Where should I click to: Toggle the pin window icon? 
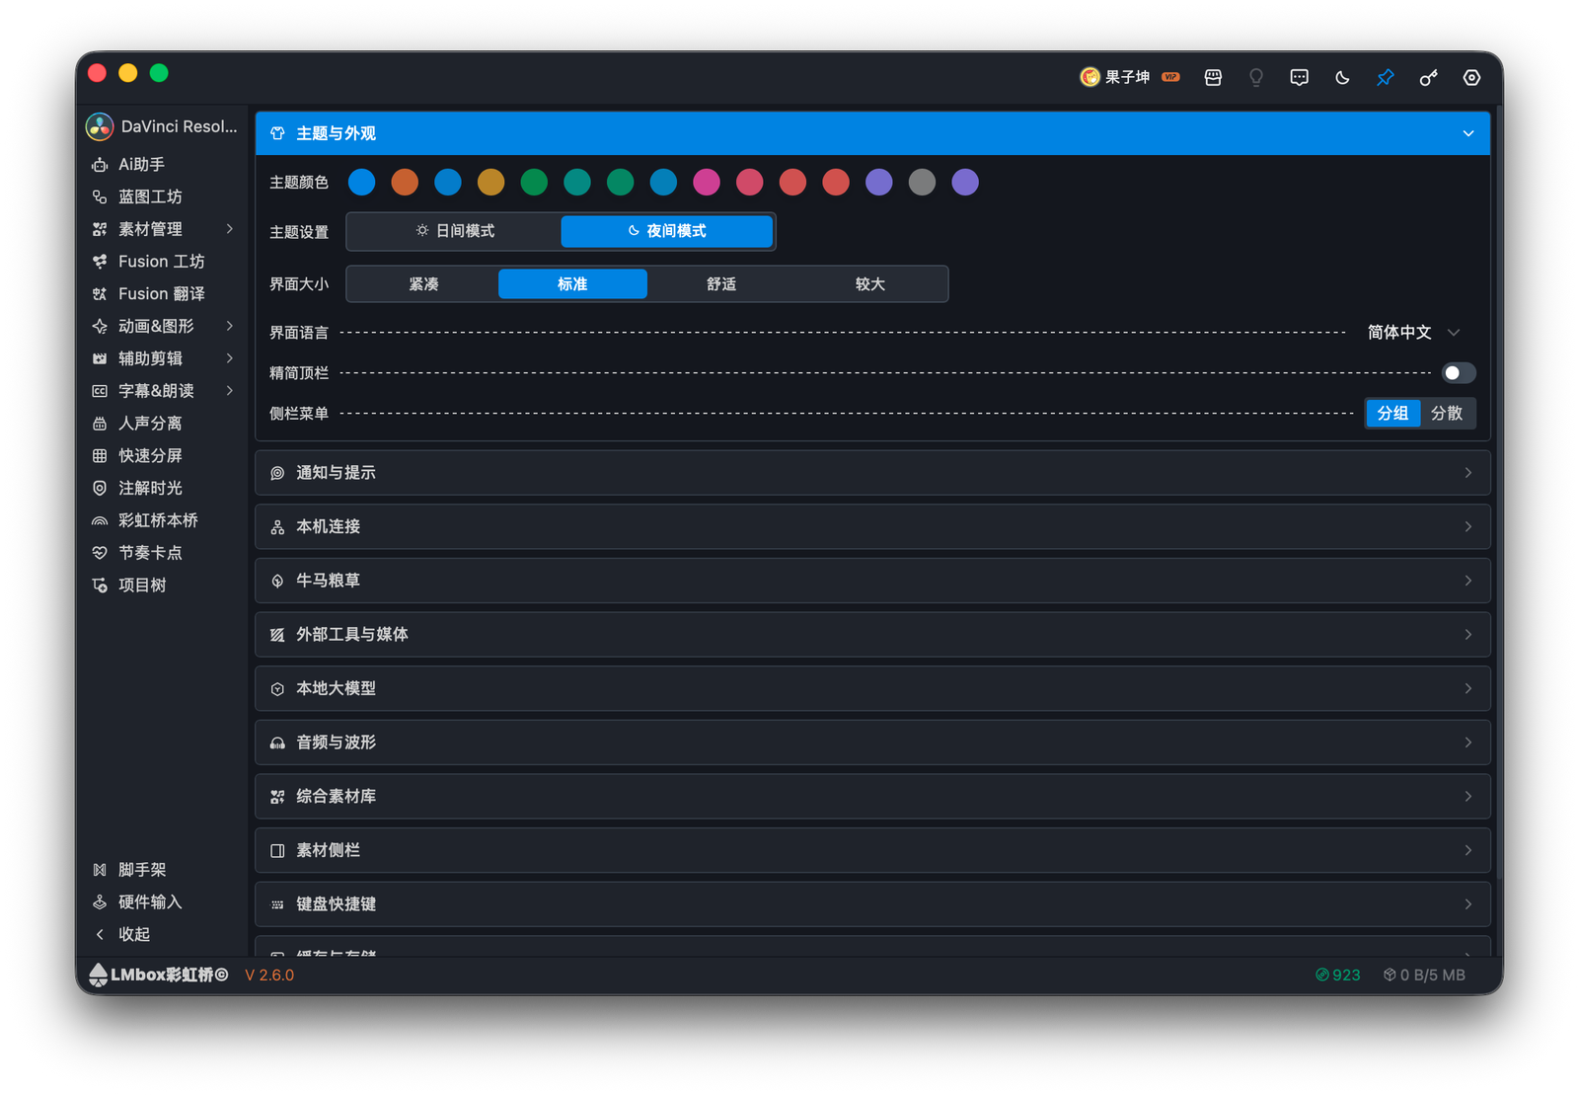pyautogui.click(x=1386, y=77)
